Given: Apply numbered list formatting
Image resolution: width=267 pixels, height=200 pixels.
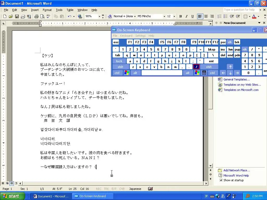Looking at the screenshot, I should coord(220,16).
